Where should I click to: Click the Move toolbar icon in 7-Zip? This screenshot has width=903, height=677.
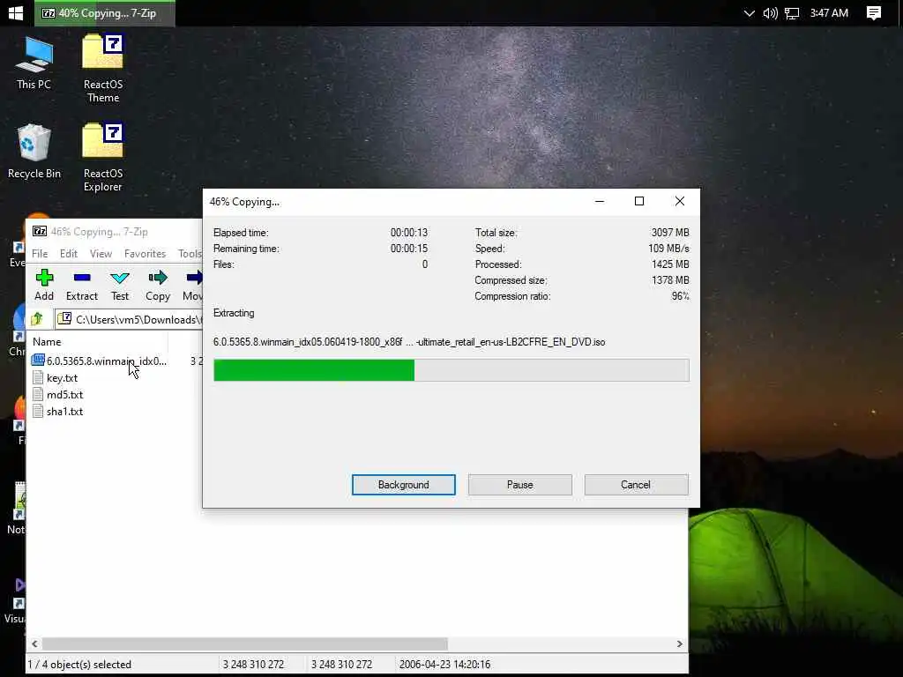click(195, 278)
